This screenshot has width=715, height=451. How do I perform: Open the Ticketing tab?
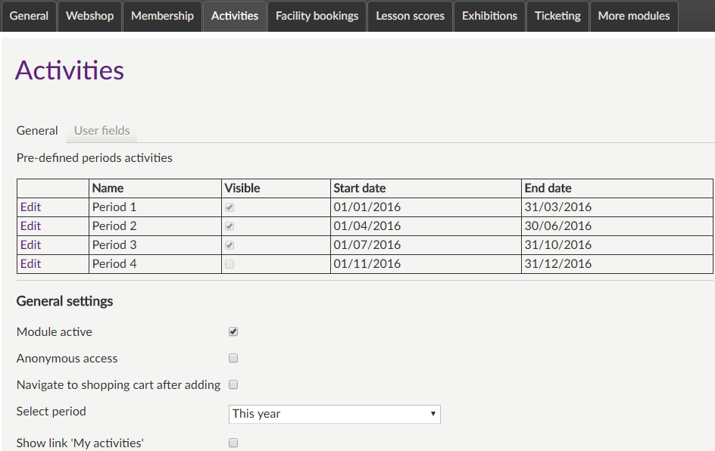coord(557,16)
